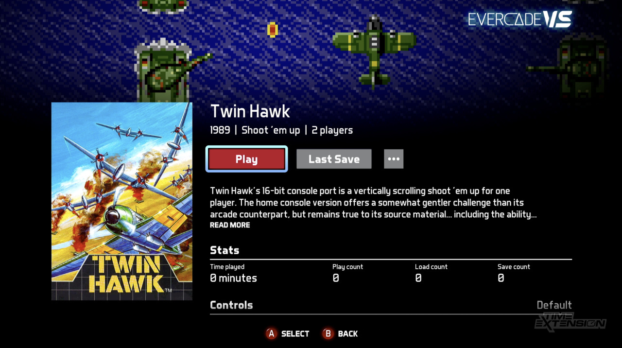Screen dimensions: 622x348
Task: Open the three-dot more options menu
Action: click(394, 159)
